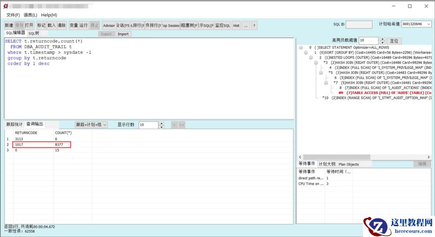Switch to the 等待事件 tab
This screenshot has width=435, height=237.
click(x=307, y=164)
